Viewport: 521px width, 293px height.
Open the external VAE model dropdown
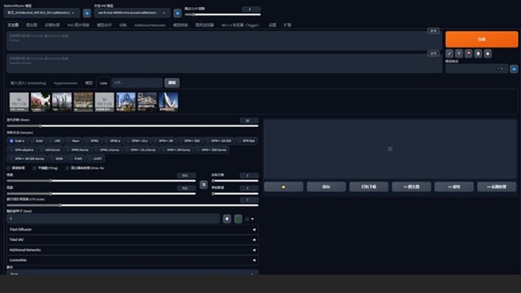click(132, 13)
